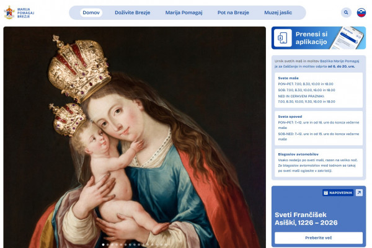Open the Marija Pomagaj menu
372x248 pixels.
pyautogui.click(x=184, y=12)
